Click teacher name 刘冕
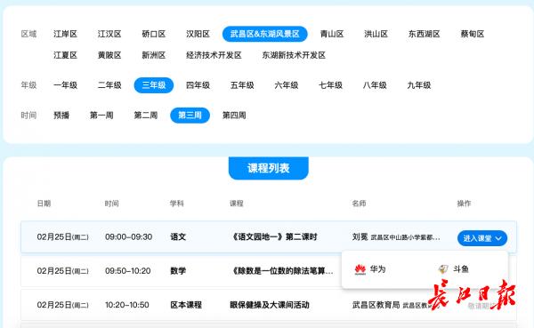Viewport: 534px width, 328px height. pos(360,236)
